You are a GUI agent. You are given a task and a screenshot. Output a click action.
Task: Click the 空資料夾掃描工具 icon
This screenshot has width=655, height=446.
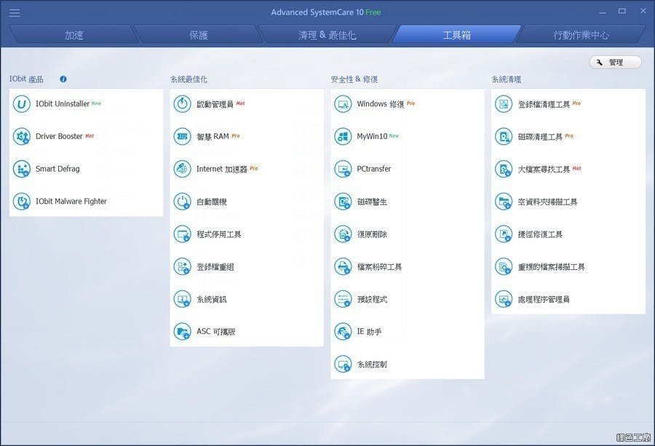pyautogui.click(x=504, y=202)
